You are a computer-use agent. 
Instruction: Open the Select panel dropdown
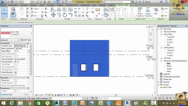coord(4,19)
